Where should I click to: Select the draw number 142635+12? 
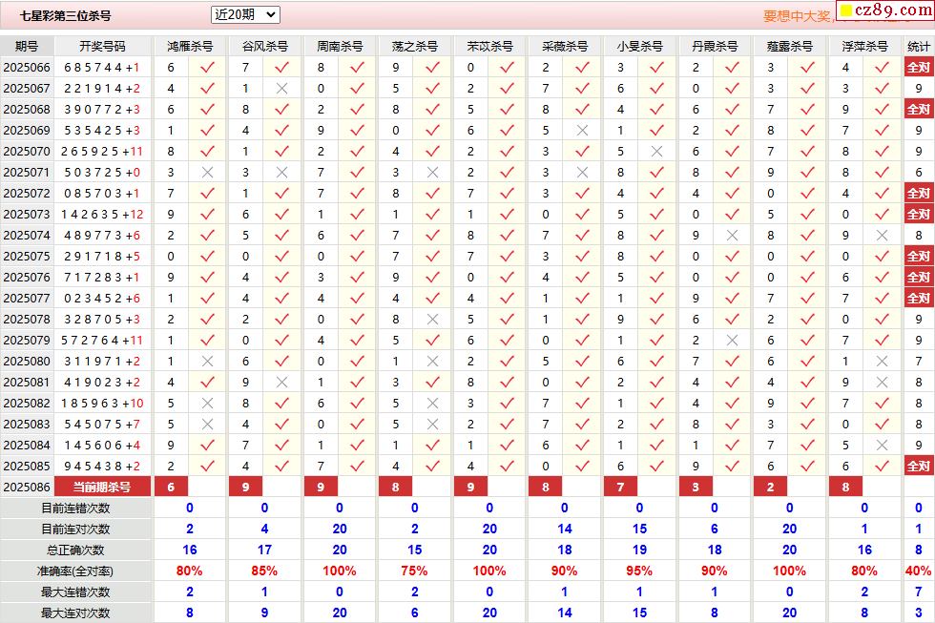click(102, 215)
